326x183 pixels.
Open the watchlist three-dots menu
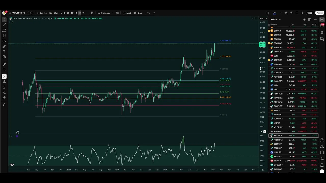tap(315, 20)
